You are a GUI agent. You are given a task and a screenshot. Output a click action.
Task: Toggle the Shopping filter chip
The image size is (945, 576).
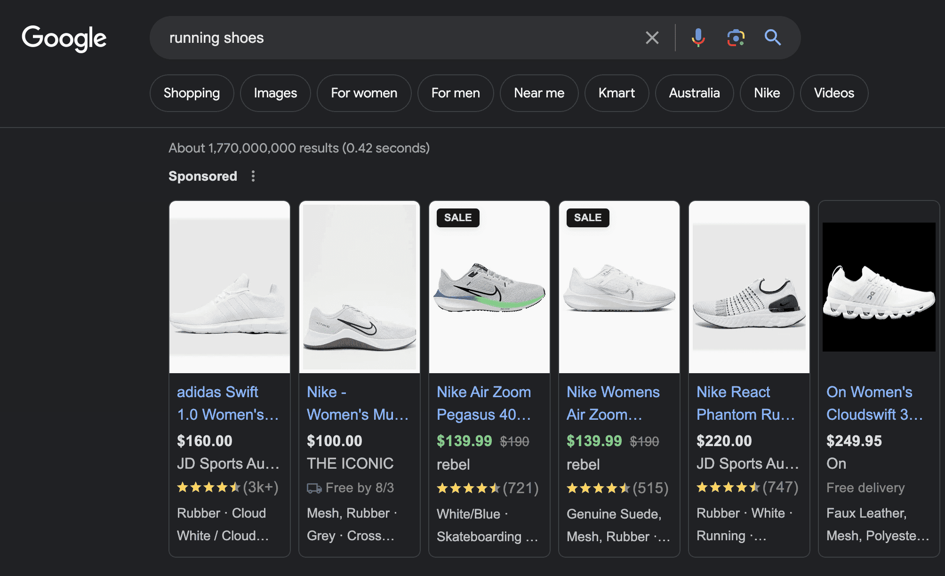192,93
